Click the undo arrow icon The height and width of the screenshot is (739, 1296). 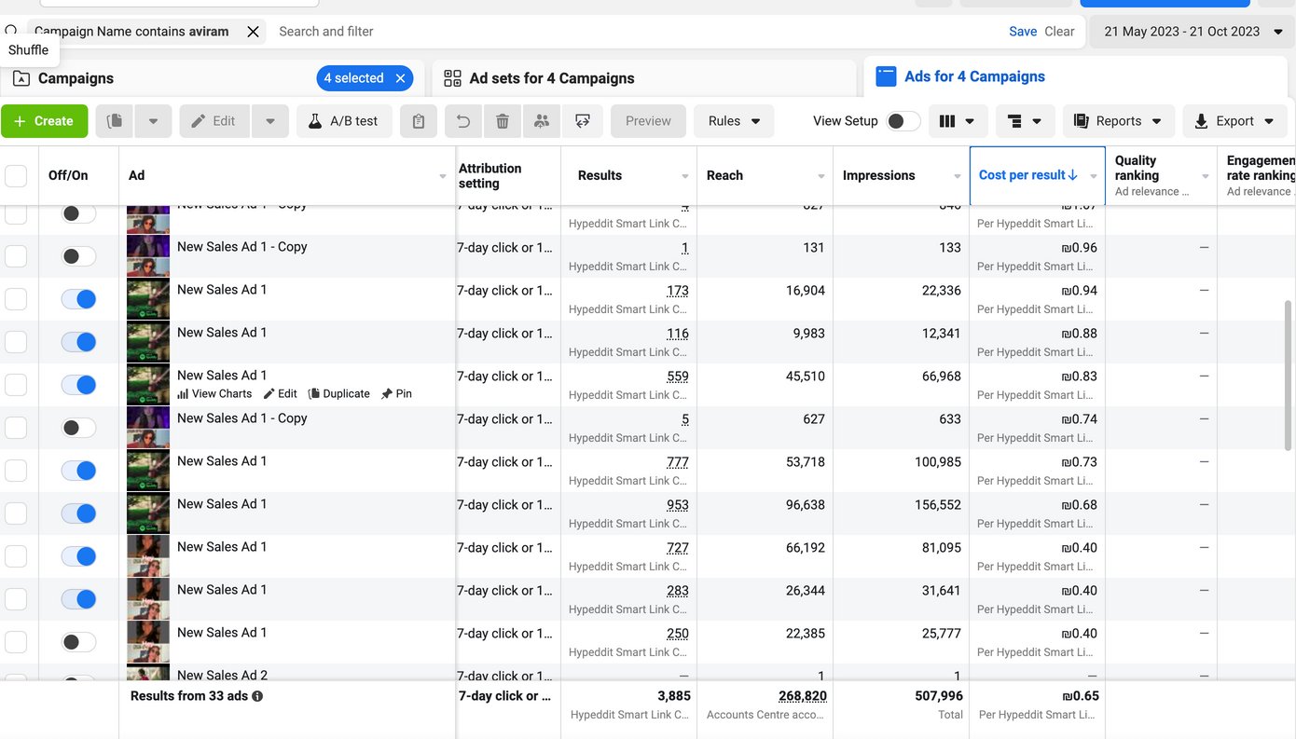click(x=463, y=121)
